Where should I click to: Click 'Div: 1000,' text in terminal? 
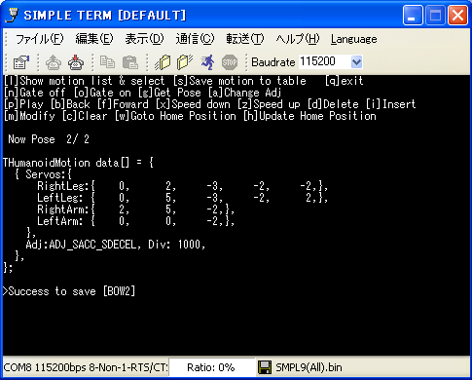[177, 245]
